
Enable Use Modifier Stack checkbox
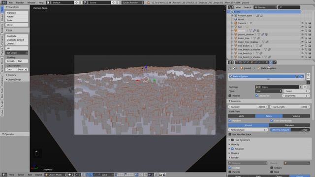(x=230, y=134)
